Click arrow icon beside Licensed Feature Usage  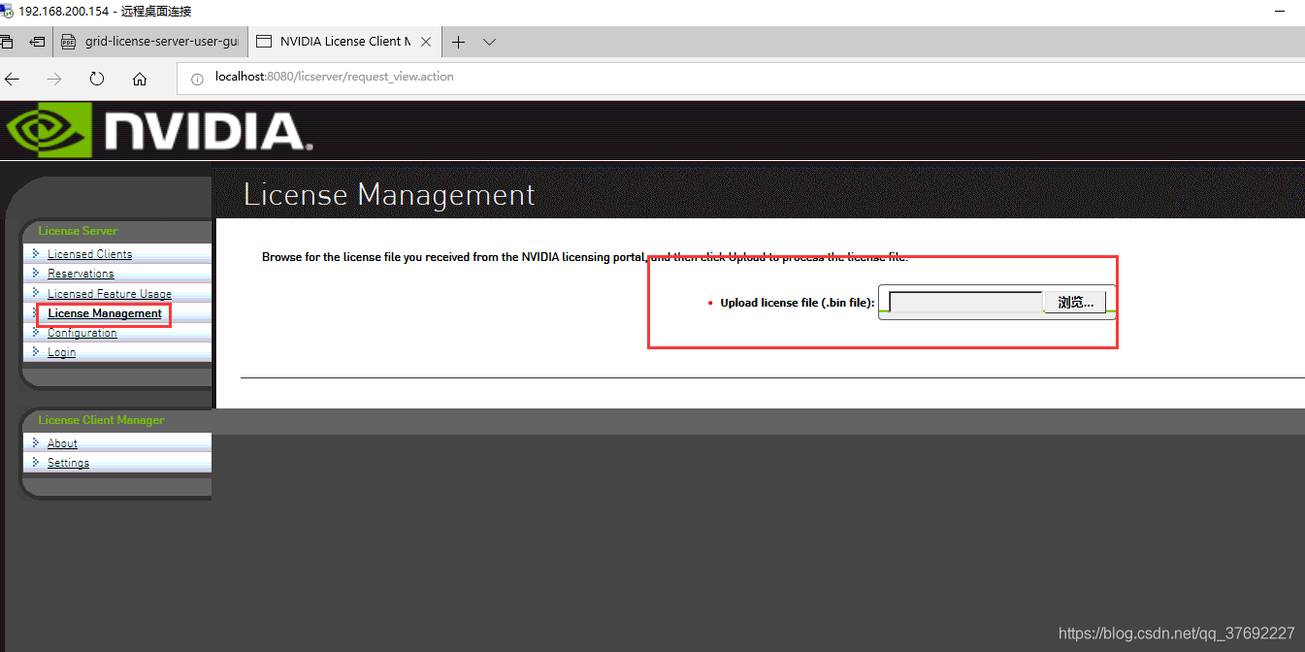36,293
